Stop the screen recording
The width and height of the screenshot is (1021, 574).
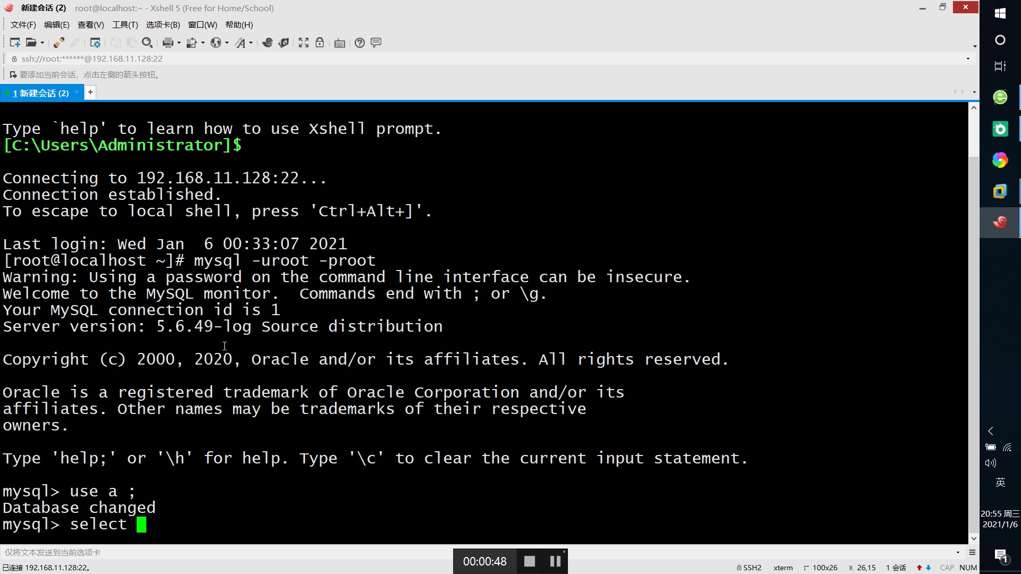point(530,561)
